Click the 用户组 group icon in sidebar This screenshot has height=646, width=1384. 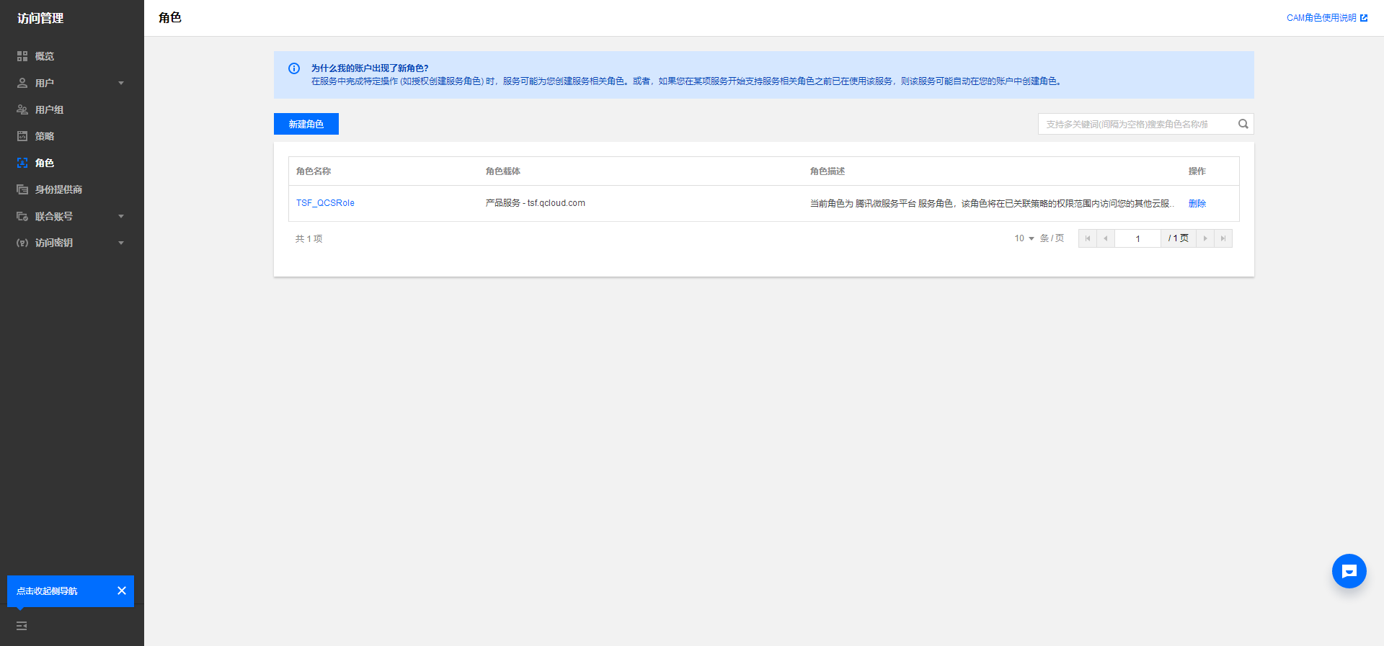point(22,109)
